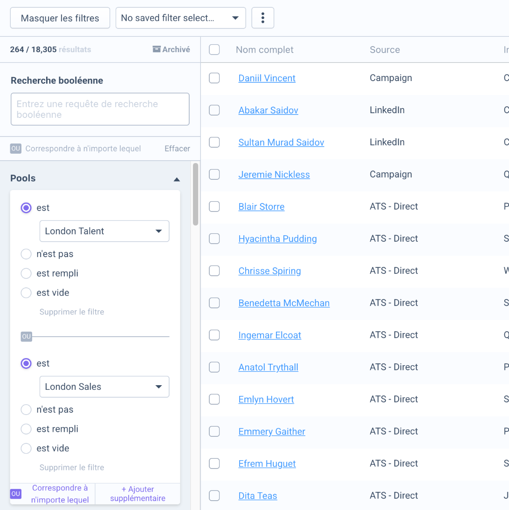
Task: Check the box for Efrem Huguet
Action: click(214, 463)
